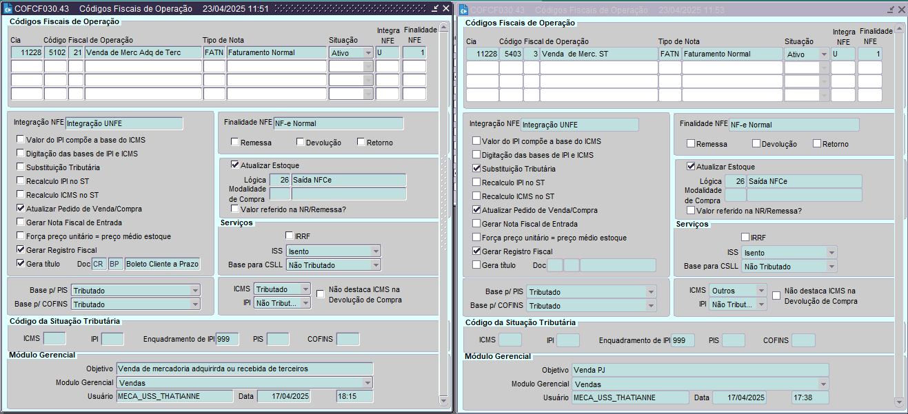Click the Objetivo field reading Venda PJ
Image resolution: width=908 pixels, height=414 pixels.
(x=700, y=370)
